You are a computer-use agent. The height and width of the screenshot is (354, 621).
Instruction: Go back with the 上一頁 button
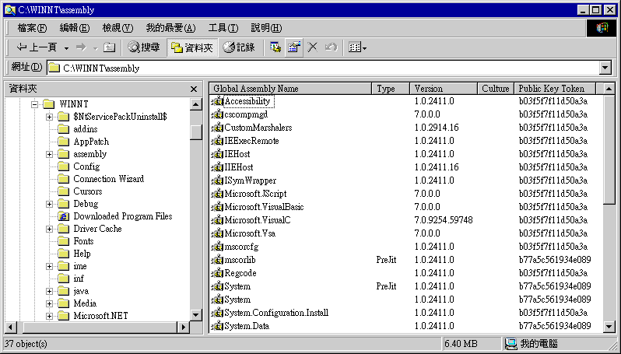37,47
